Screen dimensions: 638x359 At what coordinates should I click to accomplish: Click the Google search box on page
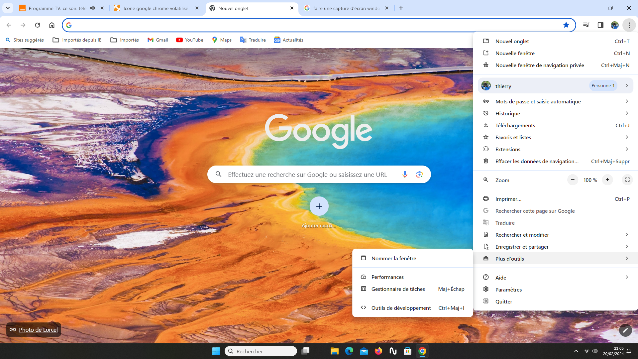pyautogui.click(x=319, y=175)
